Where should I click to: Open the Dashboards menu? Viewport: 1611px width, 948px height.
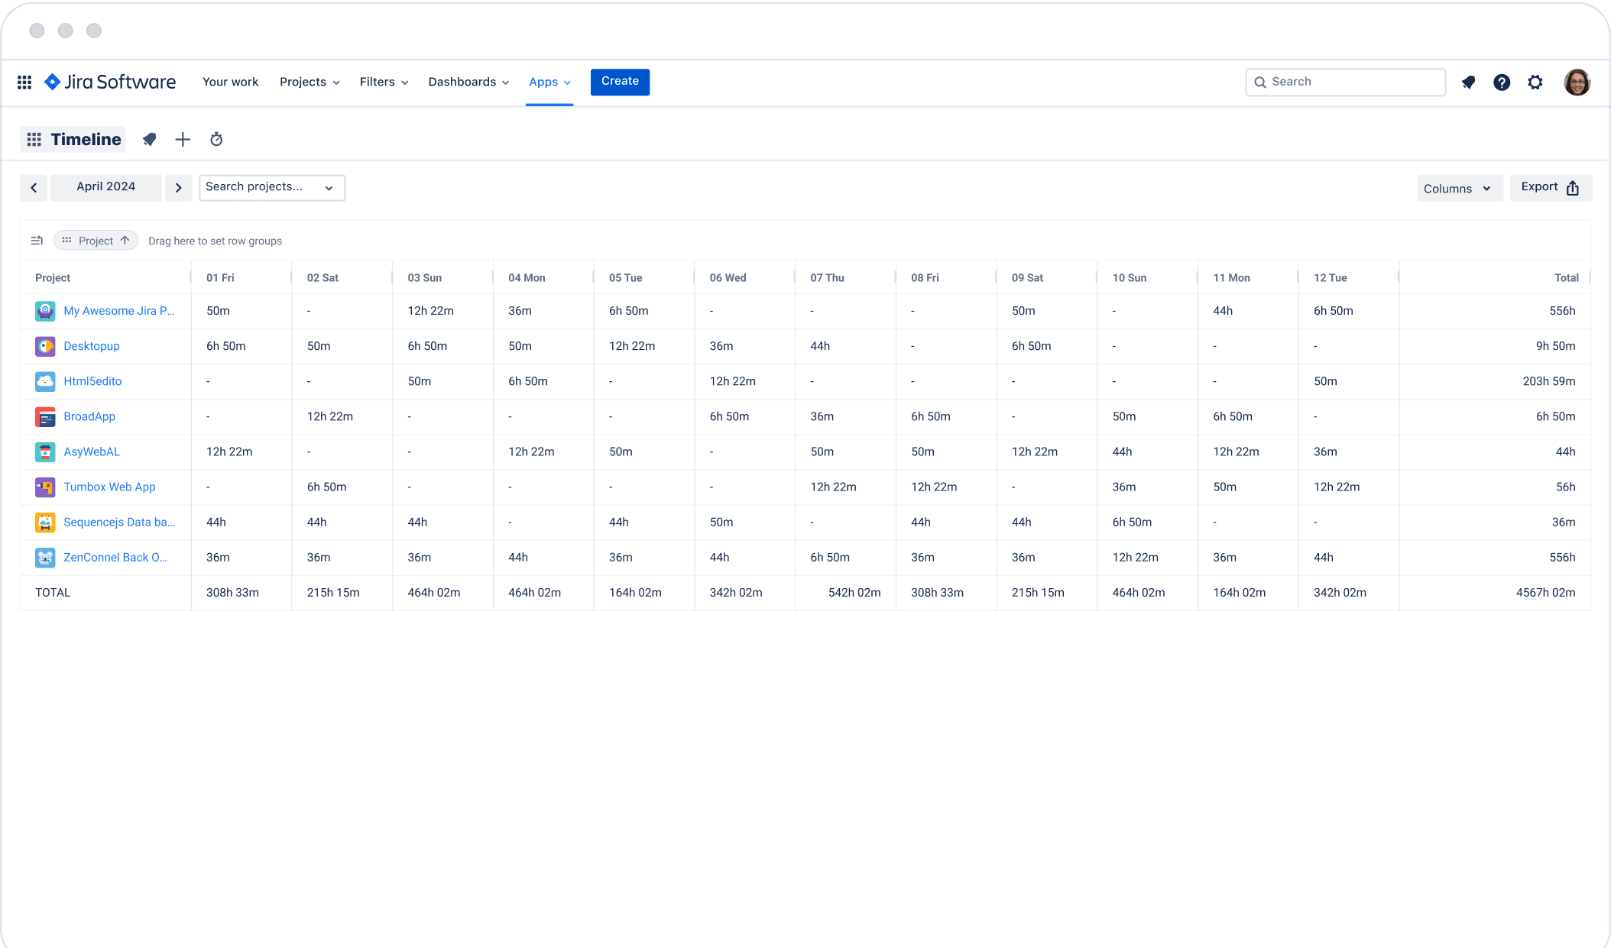tap(468, 83)
